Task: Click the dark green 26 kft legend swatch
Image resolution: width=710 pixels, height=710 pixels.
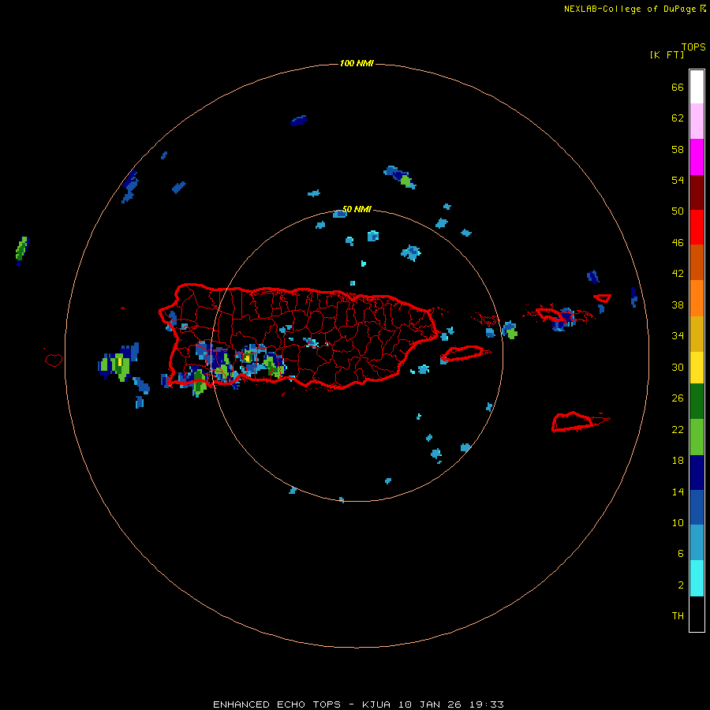Action: pos(697,402)
